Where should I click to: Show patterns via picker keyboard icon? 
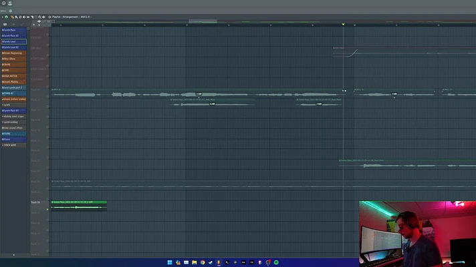point(5,24)
